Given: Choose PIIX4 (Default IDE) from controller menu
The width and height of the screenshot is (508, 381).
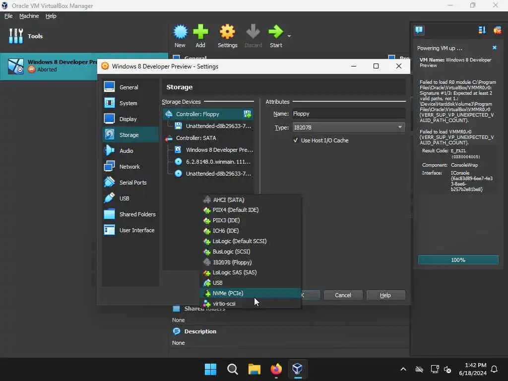Looking at the screenshot, I should coord(251,210).
